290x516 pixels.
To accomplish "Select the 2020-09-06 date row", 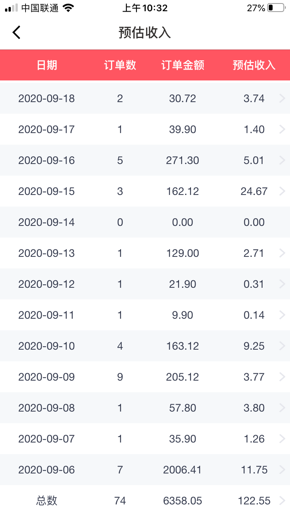I will [46, 470].
